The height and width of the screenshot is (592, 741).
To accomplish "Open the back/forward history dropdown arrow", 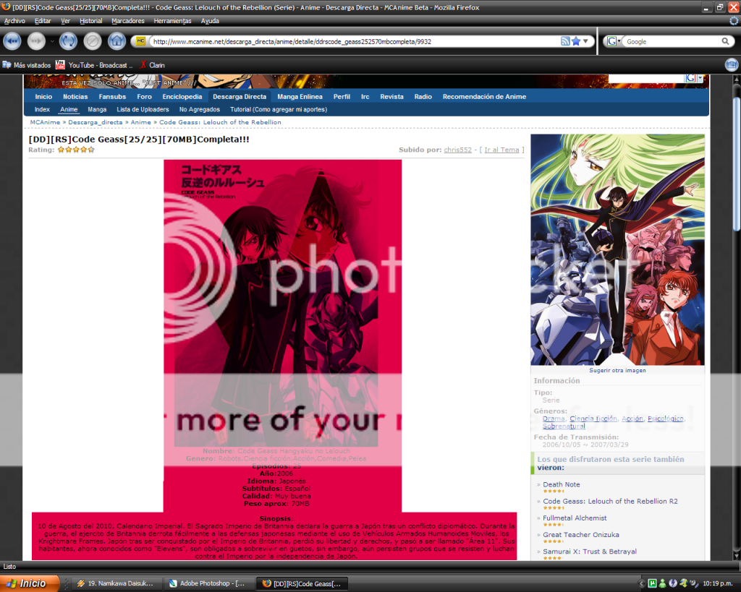I will pos(52,41).
